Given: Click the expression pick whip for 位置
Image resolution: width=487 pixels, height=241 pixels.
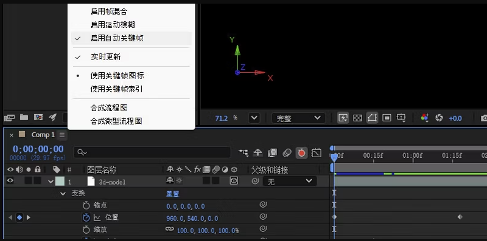Looking at the screenshot, I should (x=263, y=217).
